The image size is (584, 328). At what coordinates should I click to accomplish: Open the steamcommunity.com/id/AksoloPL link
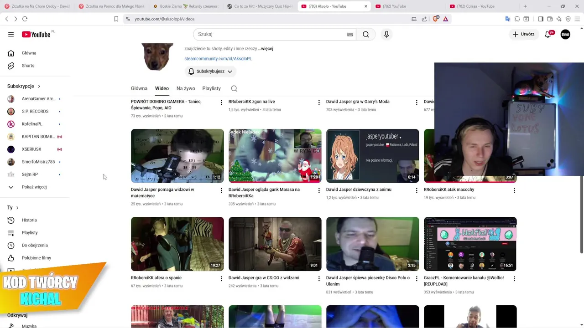(218, 59)
